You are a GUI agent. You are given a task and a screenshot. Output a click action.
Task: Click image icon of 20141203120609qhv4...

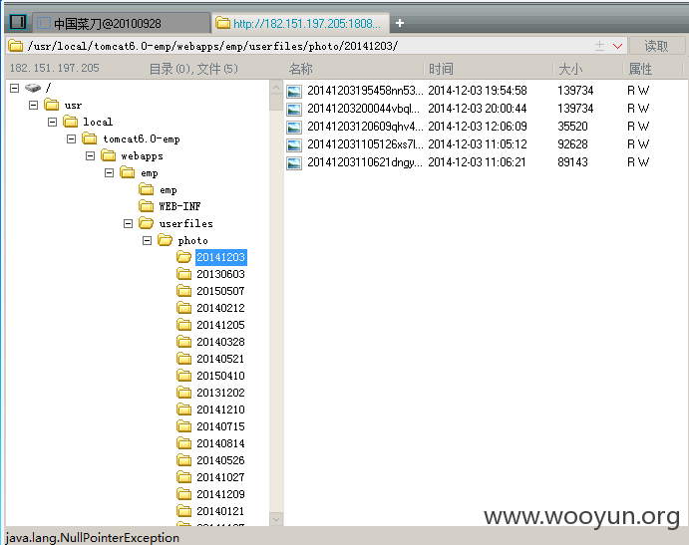[294, 128]
